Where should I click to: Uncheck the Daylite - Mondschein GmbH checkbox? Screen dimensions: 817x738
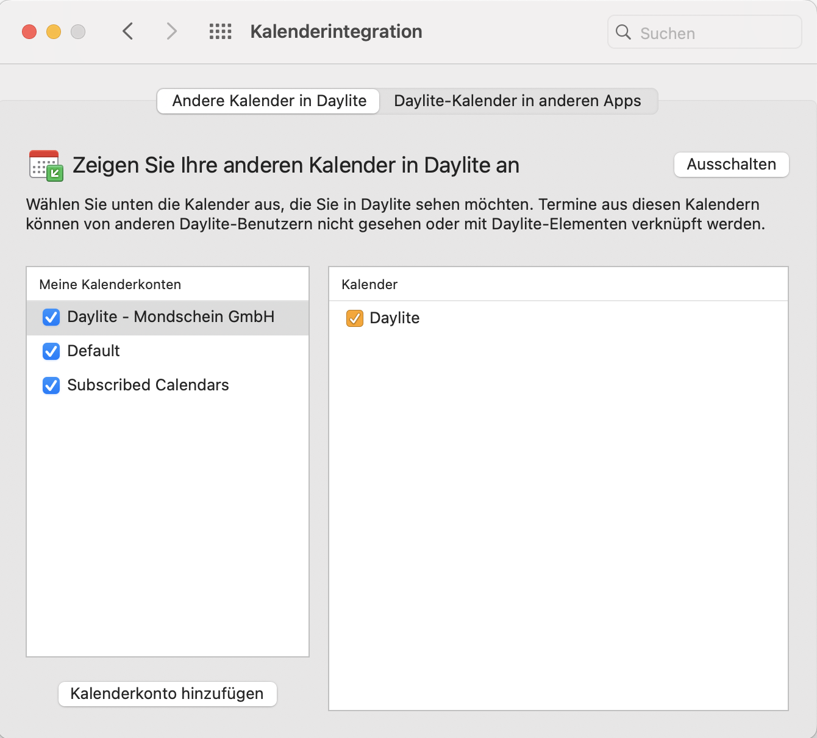point(51,317)
